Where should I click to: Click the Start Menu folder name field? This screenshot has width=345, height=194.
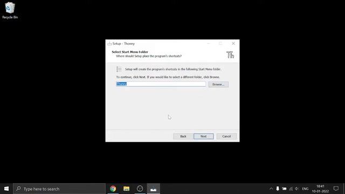coord(161,84)
